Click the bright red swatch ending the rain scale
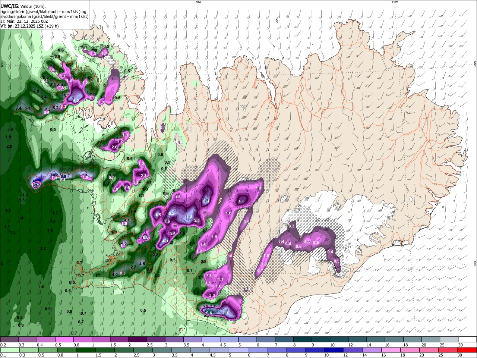 tap(467, 350)
